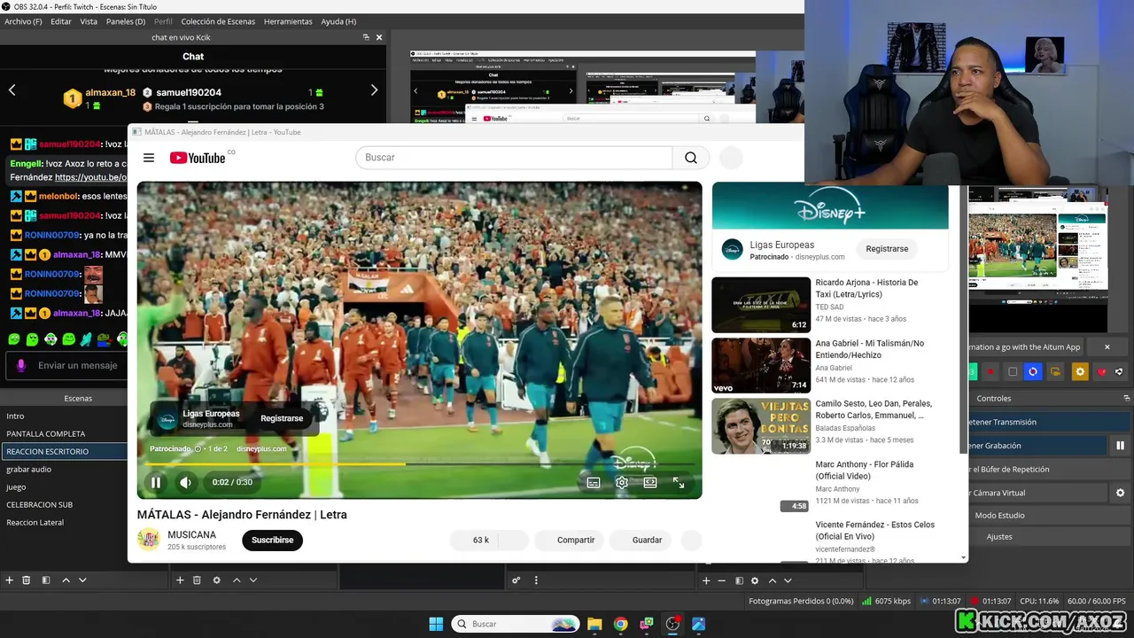Click Enviar un mensaje chat input

[77, 365]
